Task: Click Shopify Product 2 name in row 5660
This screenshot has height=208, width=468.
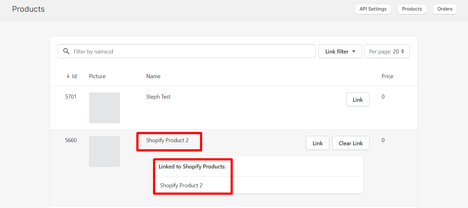Action: (x=167, y=140)
